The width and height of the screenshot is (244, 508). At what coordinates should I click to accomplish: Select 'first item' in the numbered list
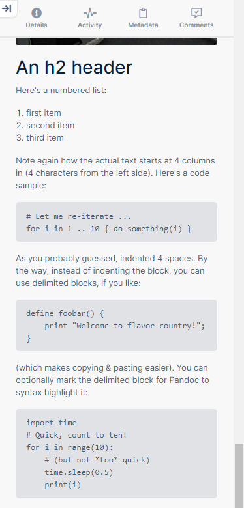tap(44, 113)
